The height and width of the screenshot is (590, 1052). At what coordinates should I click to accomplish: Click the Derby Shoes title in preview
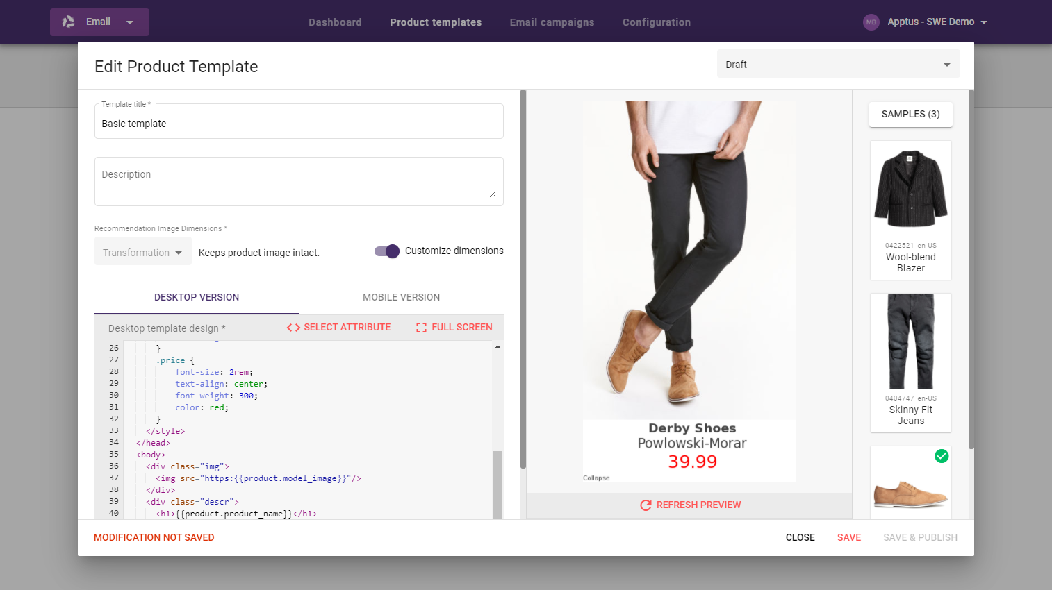692,428
